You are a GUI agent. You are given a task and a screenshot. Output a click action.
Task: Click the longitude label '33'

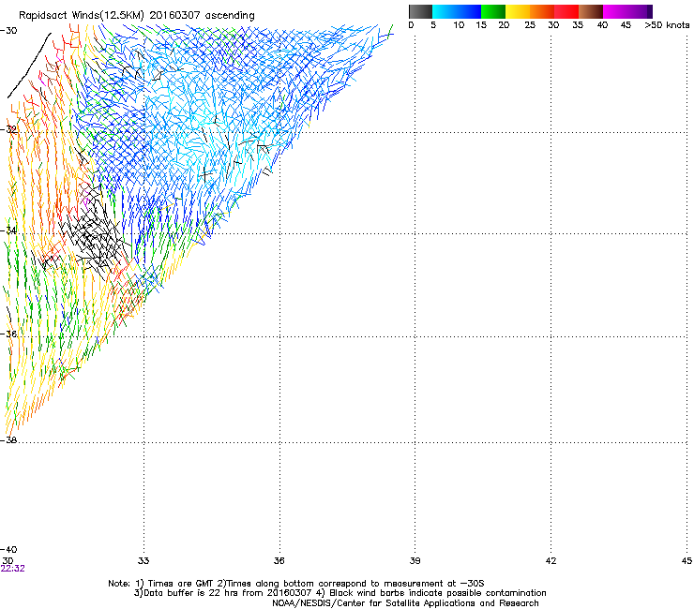(143, 561)
